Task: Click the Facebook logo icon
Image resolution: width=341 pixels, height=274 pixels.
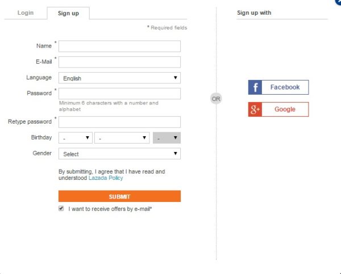Action: [x=255, y=87]
